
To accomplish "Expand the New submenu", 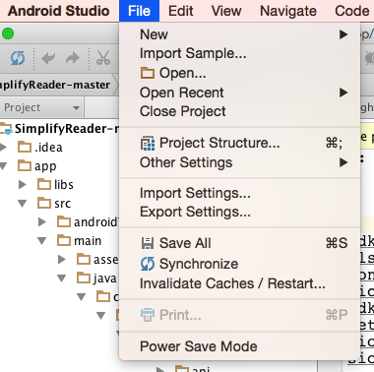I will point(240,34).
